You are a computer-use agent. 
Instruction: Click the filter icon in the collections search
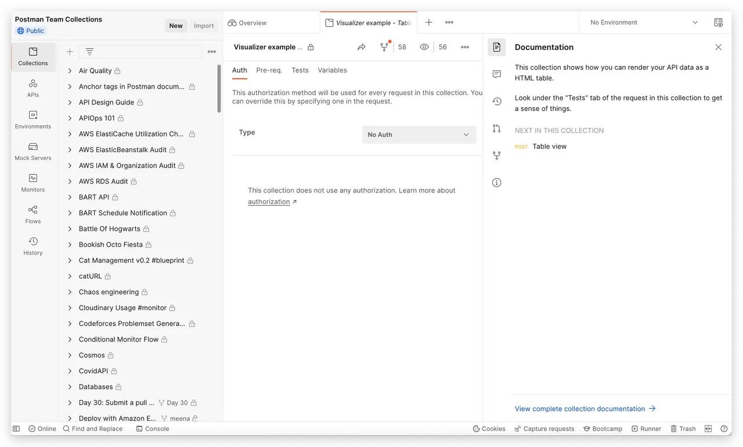pyautogui.click(x=89, y=52)
